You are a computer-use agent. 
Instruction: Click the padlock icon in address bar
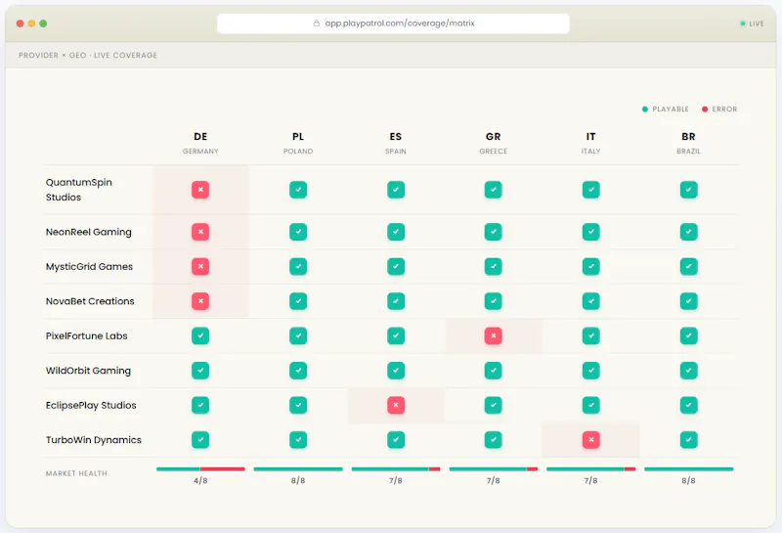(x=316, y=22)
